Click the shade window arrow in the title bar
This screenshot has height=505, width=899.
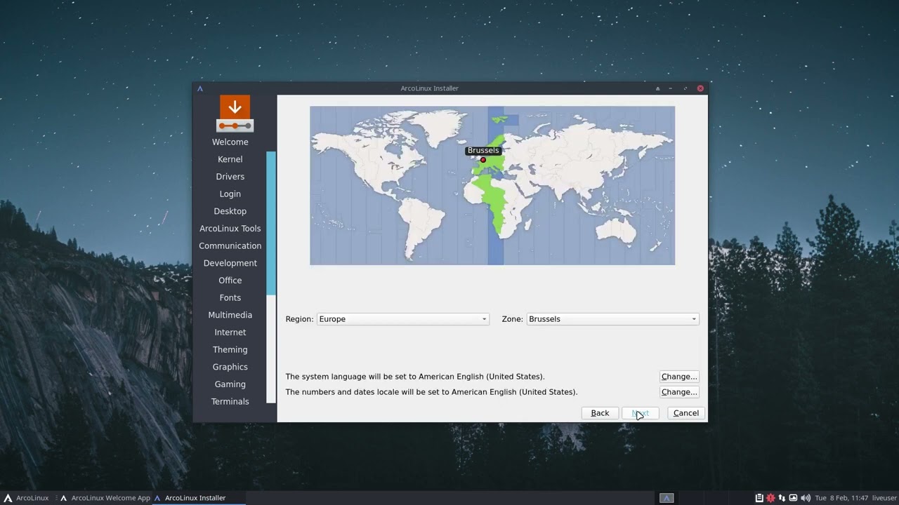click(658, 88)
